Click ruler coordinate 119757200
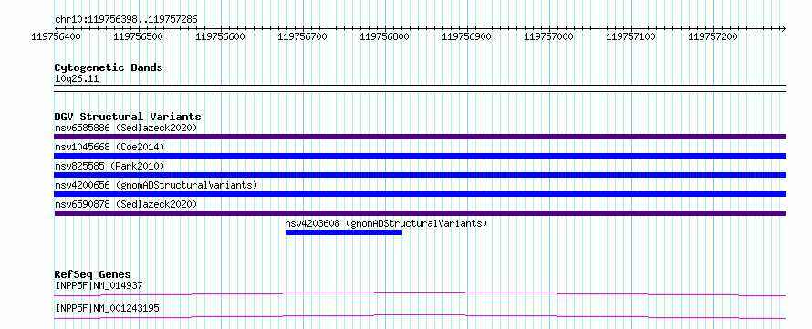 713,36
